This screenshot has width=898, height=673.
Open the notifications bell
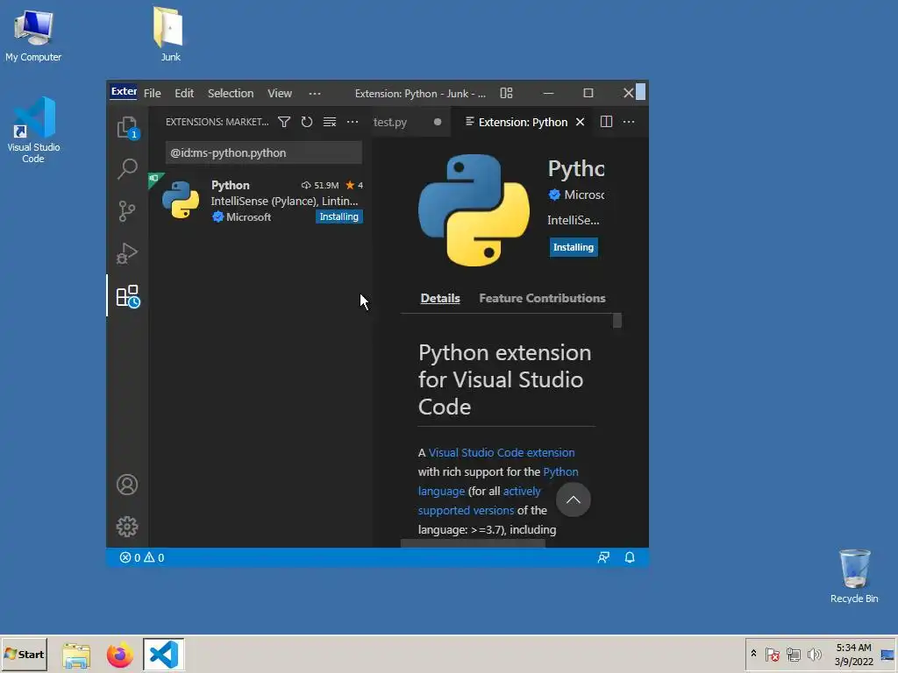tap(630, 557)
